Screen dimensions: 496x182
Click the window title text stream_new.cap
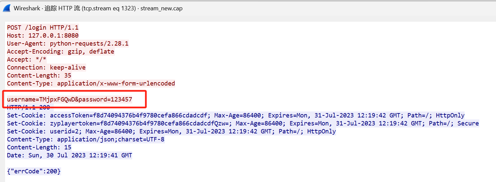(161, 8)
